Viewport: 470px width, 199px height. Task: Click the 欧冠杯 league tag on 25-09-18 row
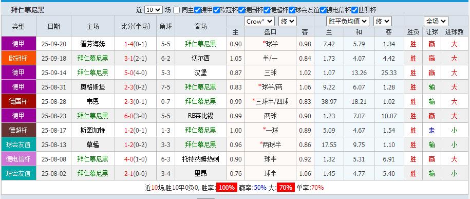click(18, 58)
